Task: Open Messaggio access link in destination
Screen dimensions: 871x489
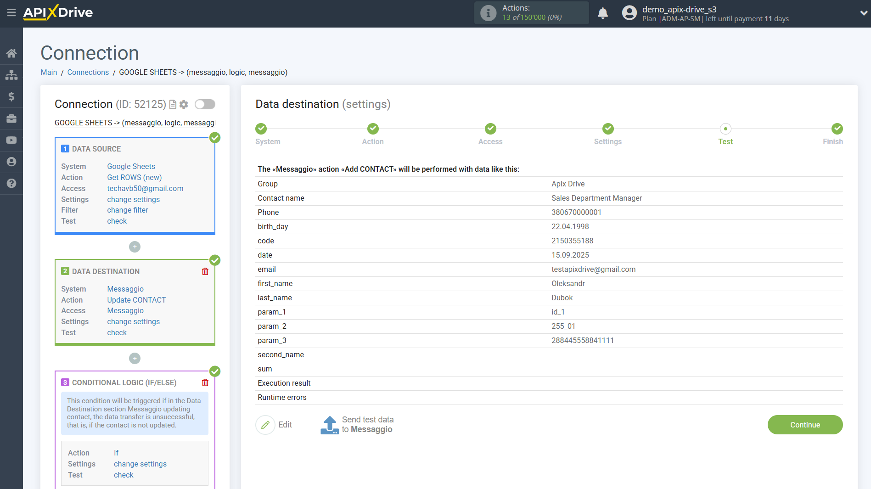Action: click(125, 310)
